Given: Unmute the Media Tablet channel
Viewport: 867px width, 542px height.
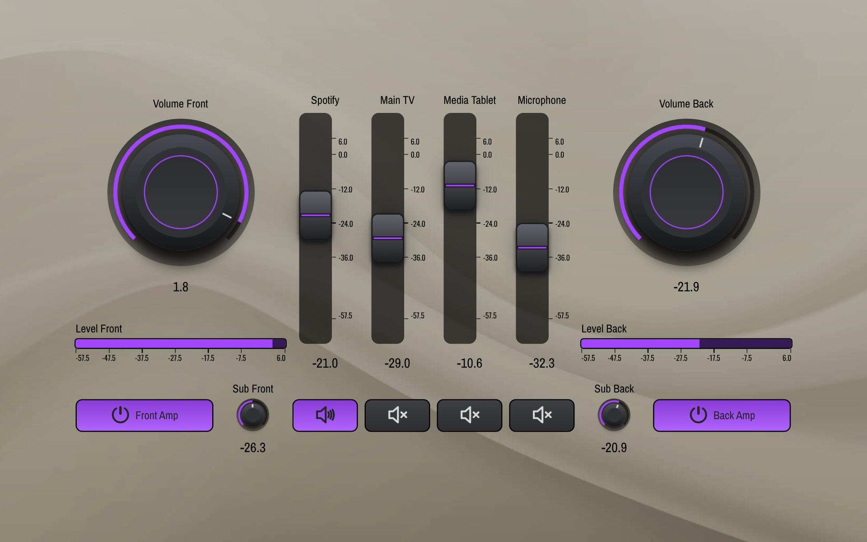Looking at the screenshot, I should 469,415.
